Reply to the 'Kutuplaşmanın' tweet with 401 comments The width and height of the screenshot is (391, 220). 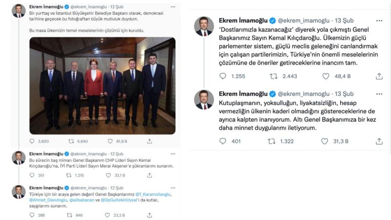pos(223,141)
